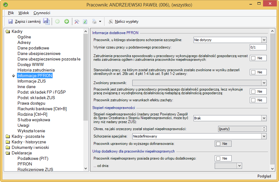
Task: Toggle checkbox prawo do urlopu dodatkowego
Action: (x=218, y=158)
